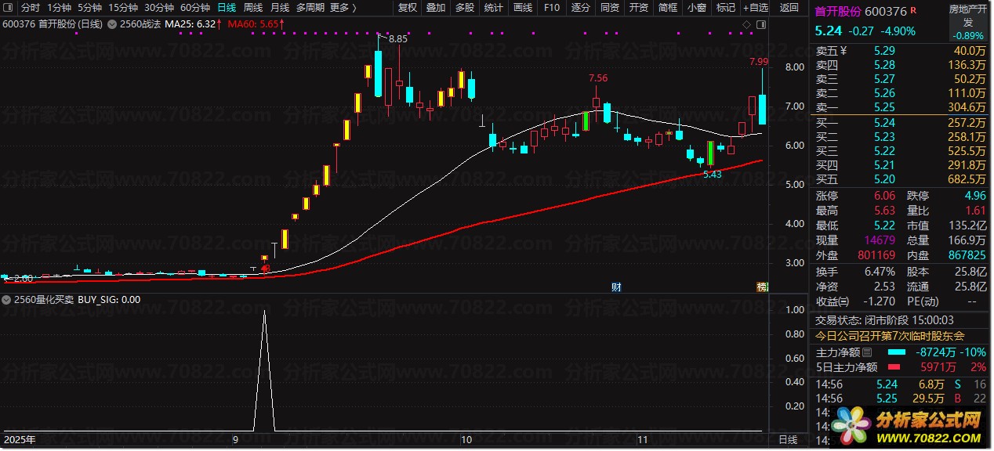Select the 周线 weekly period tab
The image size is (994, 451).
253,8
